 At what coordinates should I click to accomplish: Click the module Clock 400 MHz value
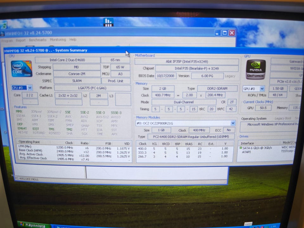click(x=199, y=130)
